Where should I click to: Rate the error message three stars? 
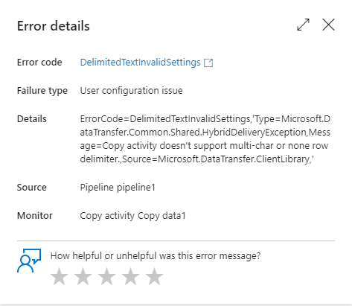pyautogui.click(x=106, y=276)
